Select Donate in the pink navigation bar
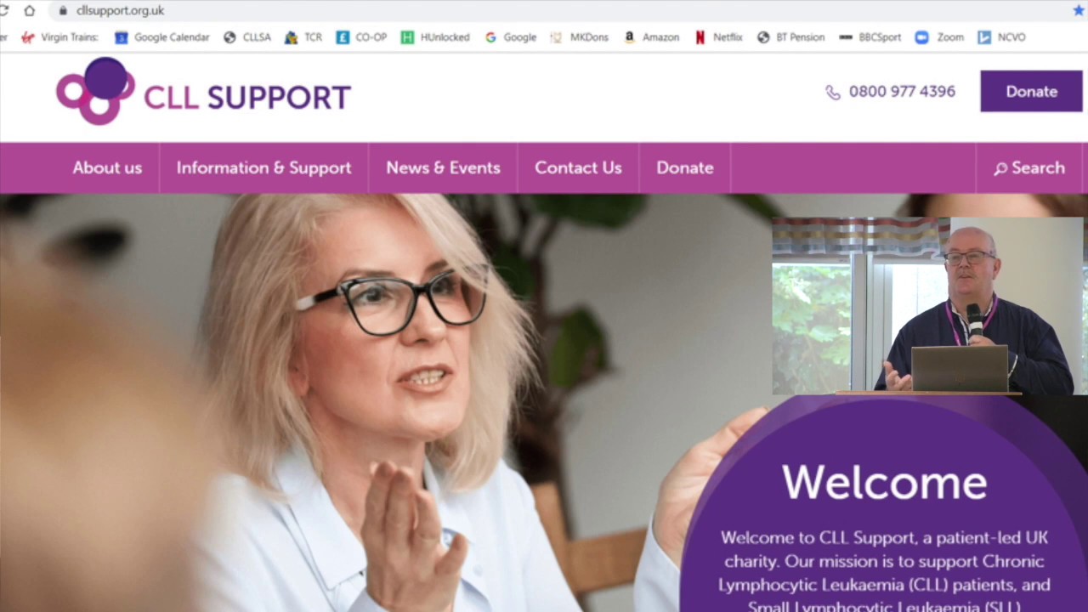This screenshot has height=612, width=1088. (x=684, y=167)
